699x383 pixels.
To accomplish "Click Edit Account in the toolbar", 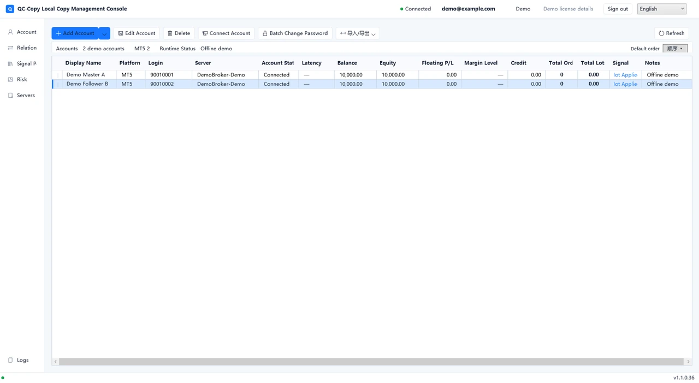I will coord(137,33).
